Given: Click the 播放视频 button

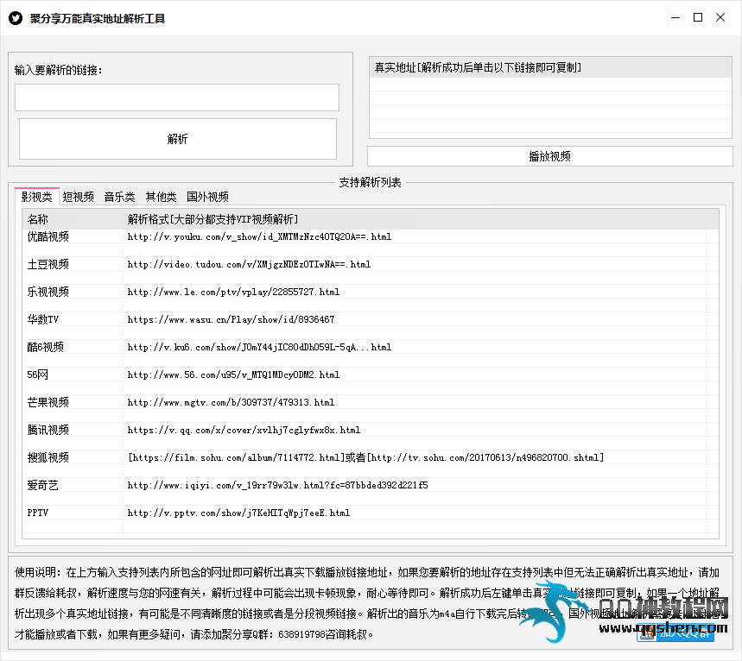Looking at the screenshot, I should point(550,156).
